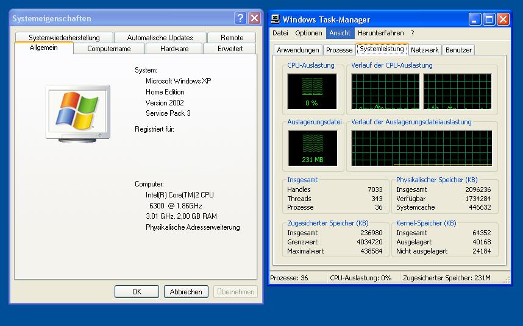Click the Windows XP logo monitor image
Image resolution: width=523 pixels, height=326 pixels.
point(77,114)
